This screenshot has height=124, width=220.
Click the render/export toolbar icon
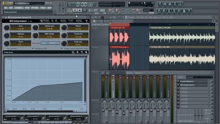coord(169,11)
